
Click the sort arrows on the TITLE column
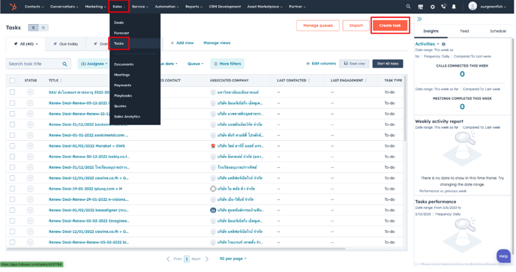coord(61,81)
